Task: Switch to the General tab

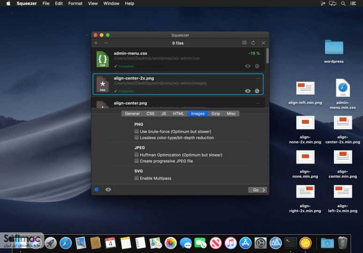Action: tap(132, 113)
